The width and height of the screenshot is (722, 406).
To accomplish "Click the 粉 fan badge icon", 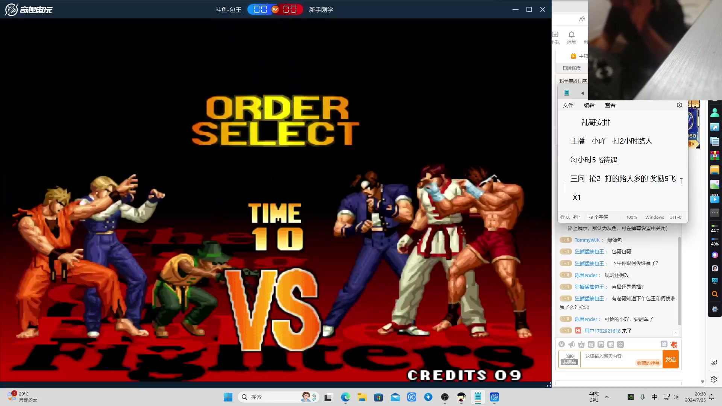I will coord(591,344).
